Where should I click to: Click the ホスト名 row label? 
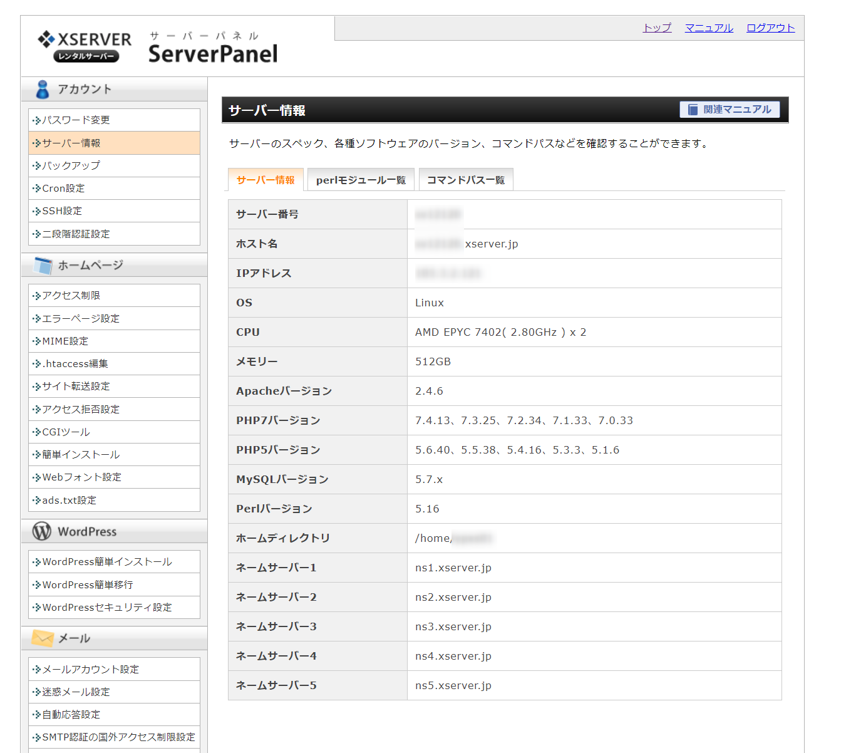[257, 244]
